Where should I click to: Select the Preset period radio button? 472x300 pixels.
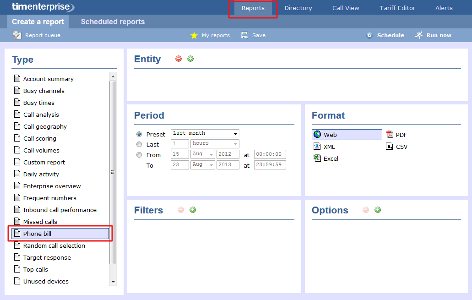pos(139,134)
